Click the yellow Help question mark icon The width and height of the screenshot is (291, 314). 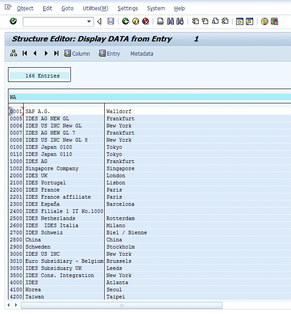tap(265, 21)
